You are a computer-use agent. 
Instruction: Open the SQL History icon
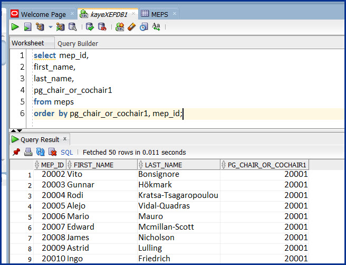144,27
